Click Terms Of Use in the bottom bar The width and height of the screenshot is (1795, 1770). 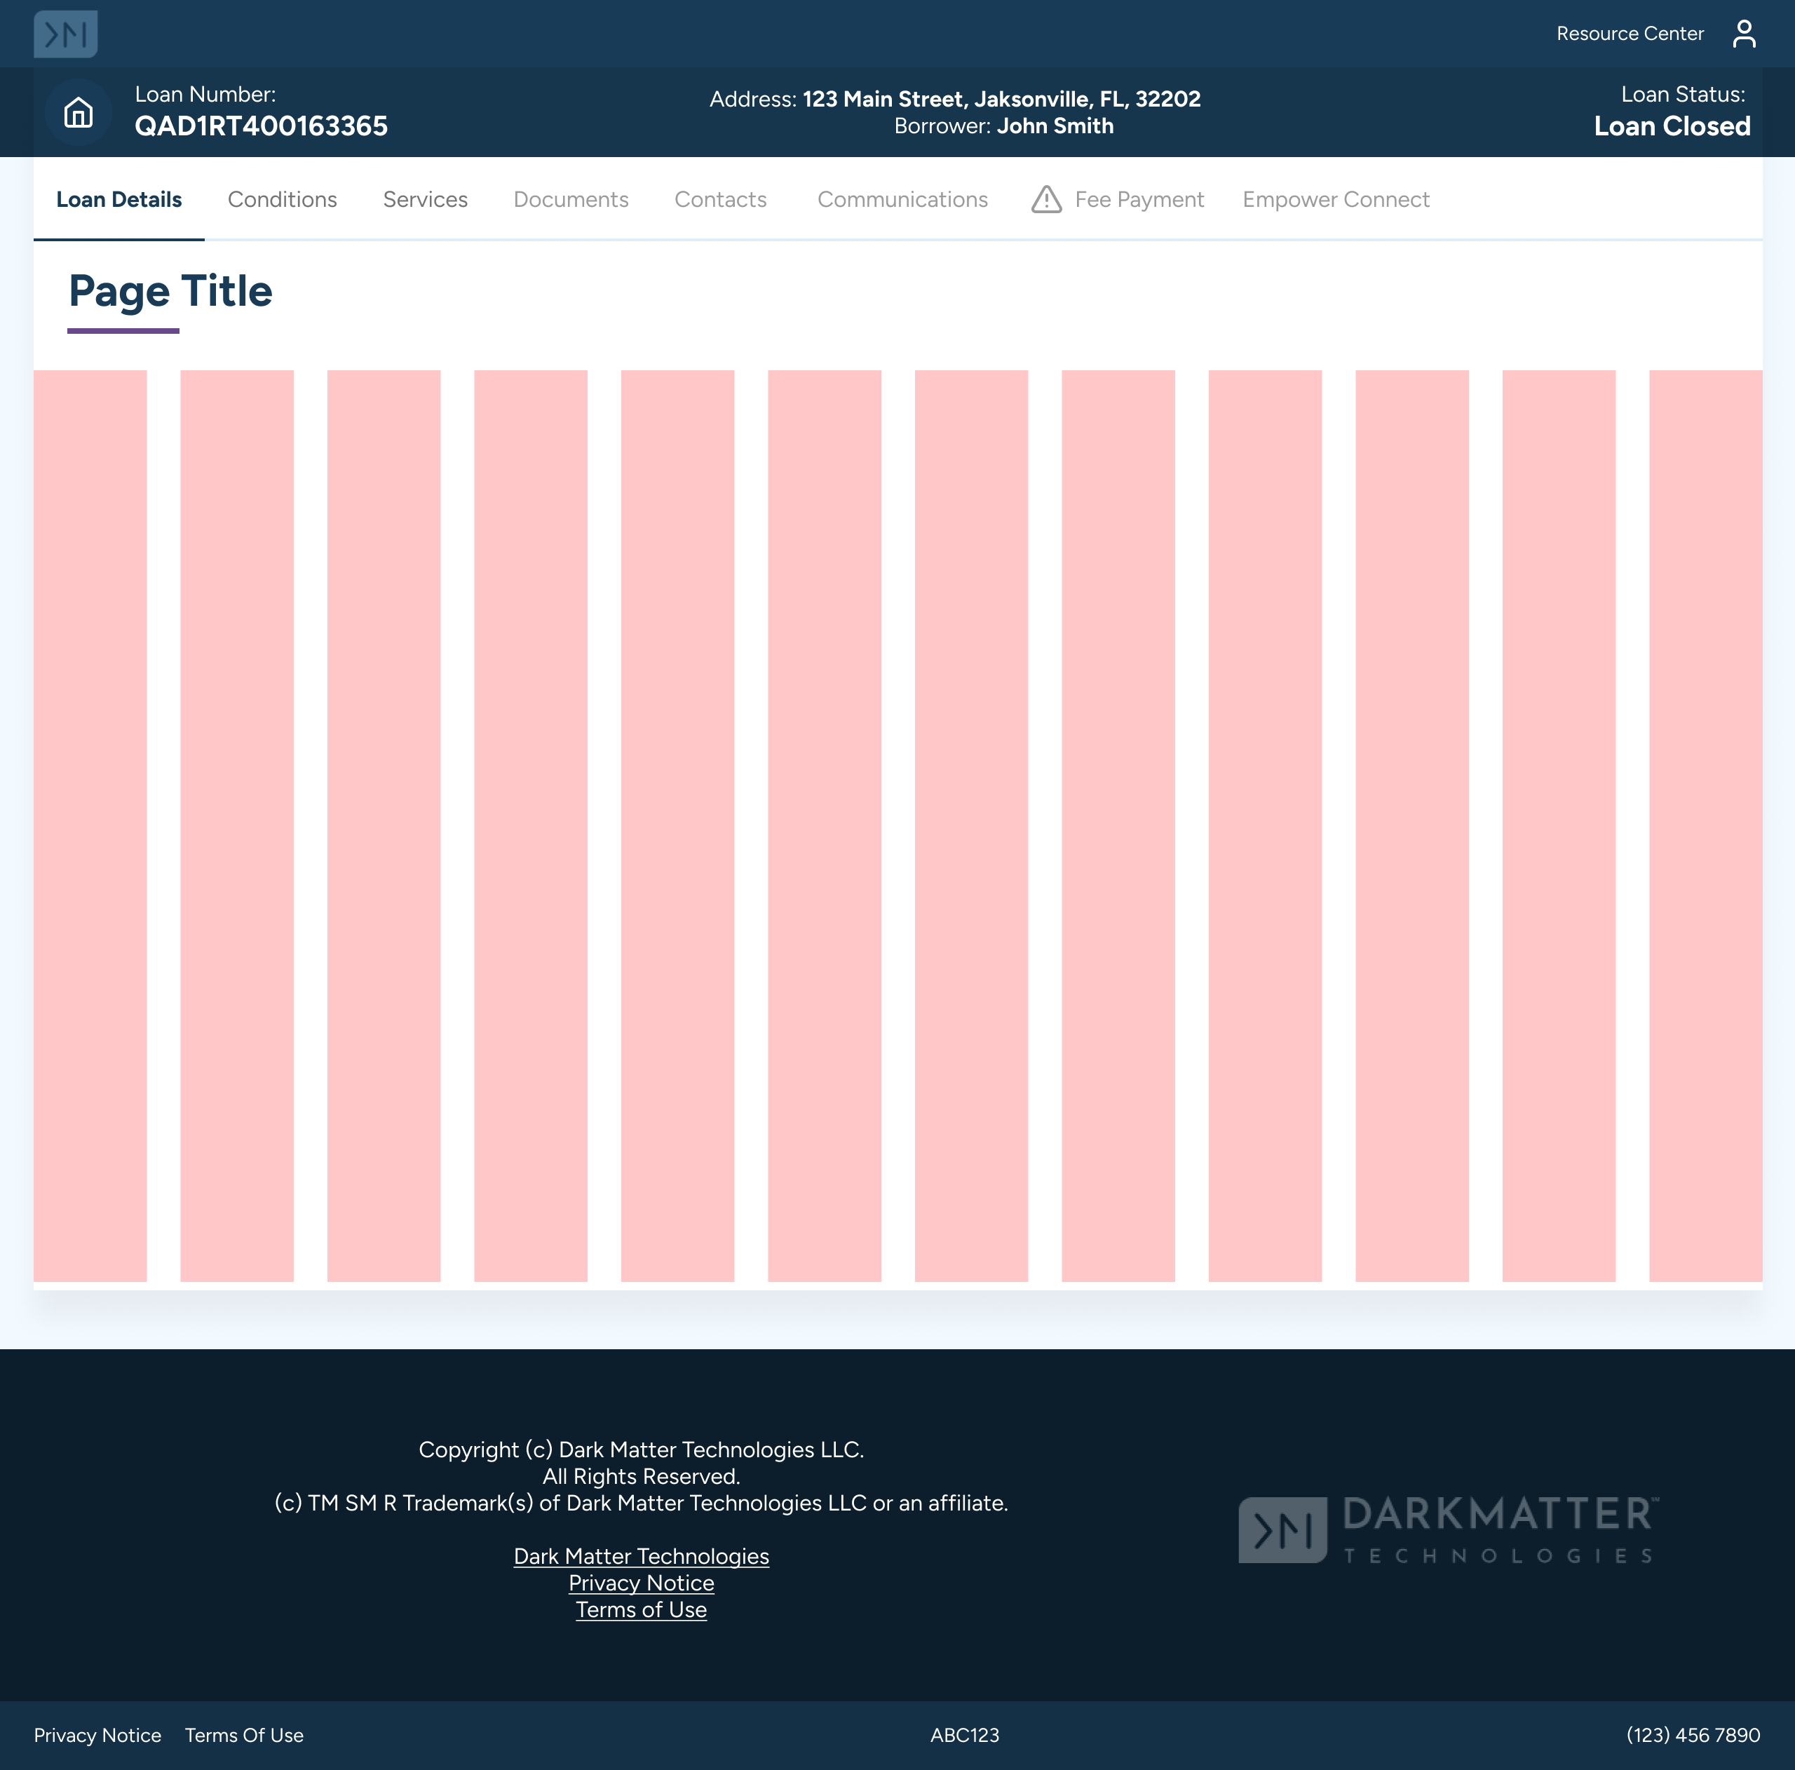coord(244,1736)
